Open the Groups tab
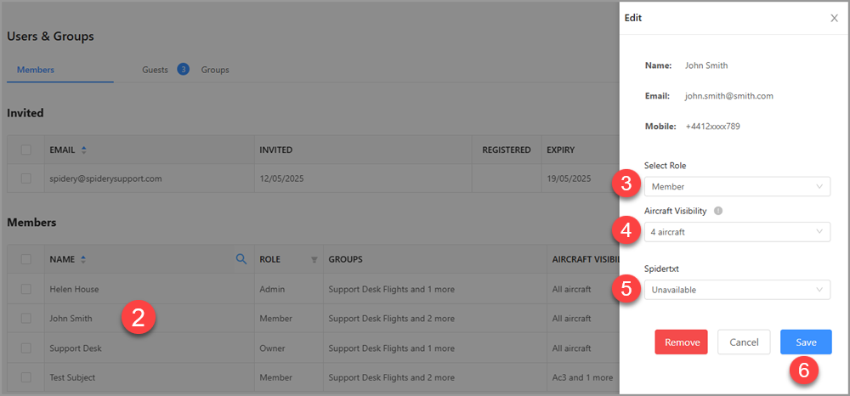Screen dimensions: 850x396 [x=215, y=70]
